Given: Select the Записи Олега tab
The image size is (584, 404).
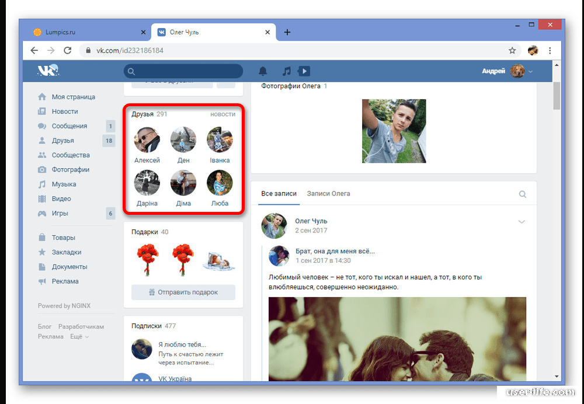Looking at the screenshot, I should click(328, 194).
